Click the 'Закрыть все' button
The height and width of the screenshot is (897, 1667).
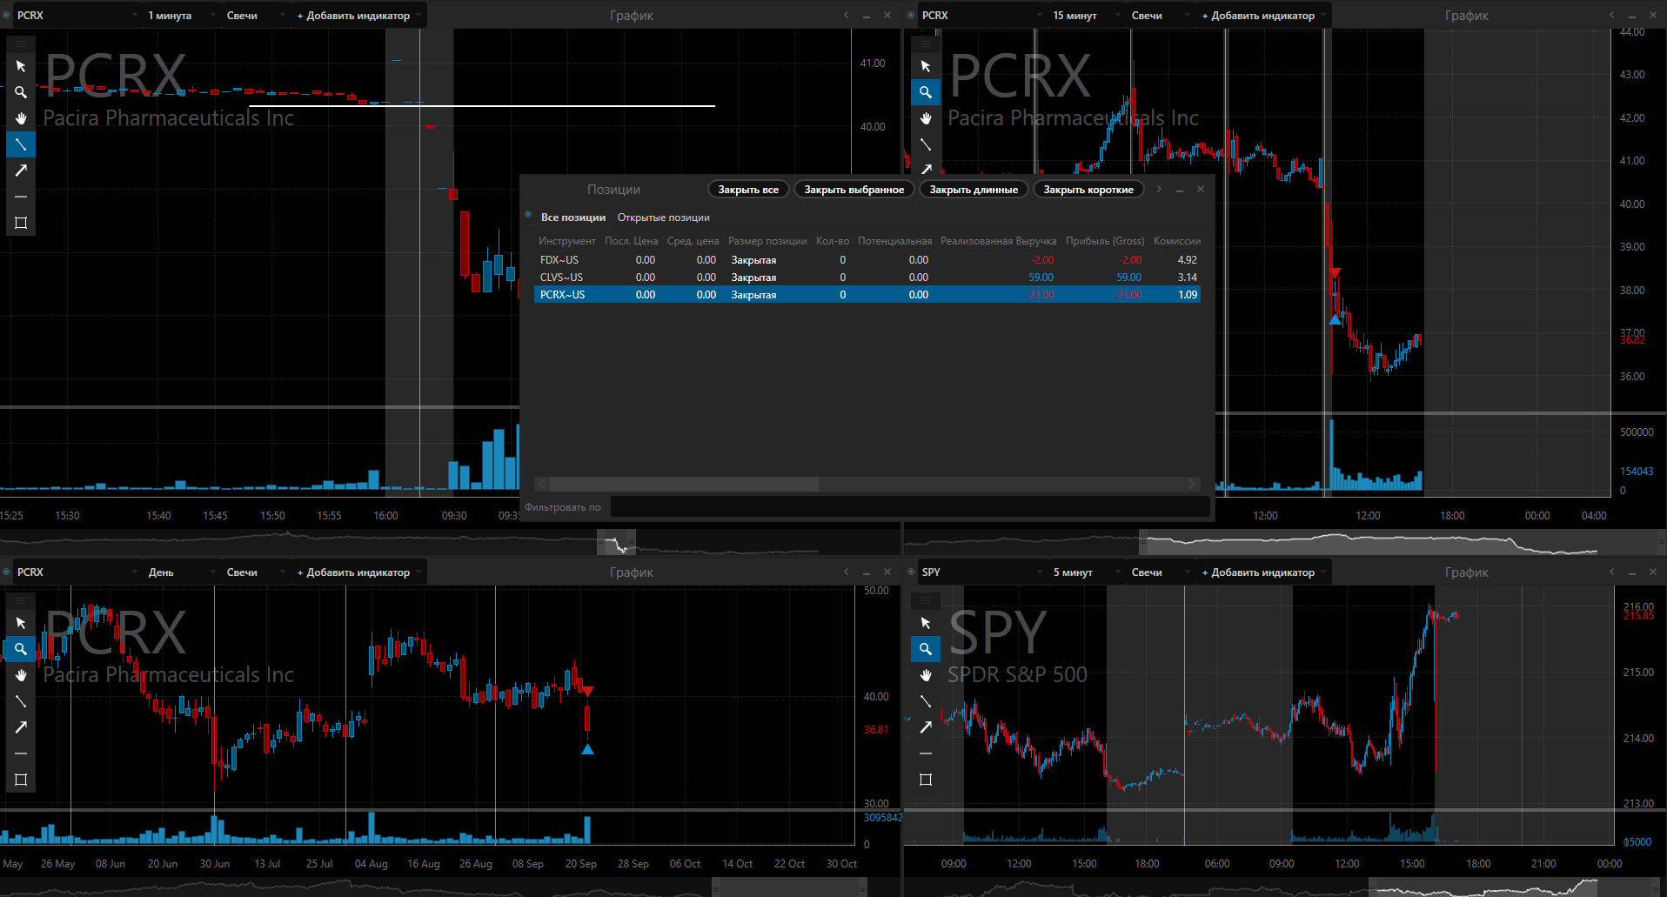pyautogui.click(x=748, y=190)
